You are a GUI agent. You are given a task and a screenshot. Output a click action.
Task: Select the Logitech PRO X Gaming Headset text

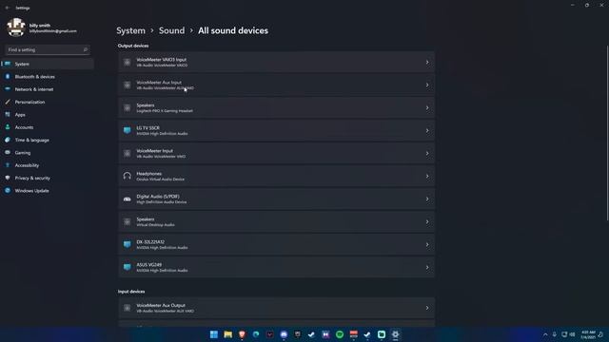coord(165,111)
